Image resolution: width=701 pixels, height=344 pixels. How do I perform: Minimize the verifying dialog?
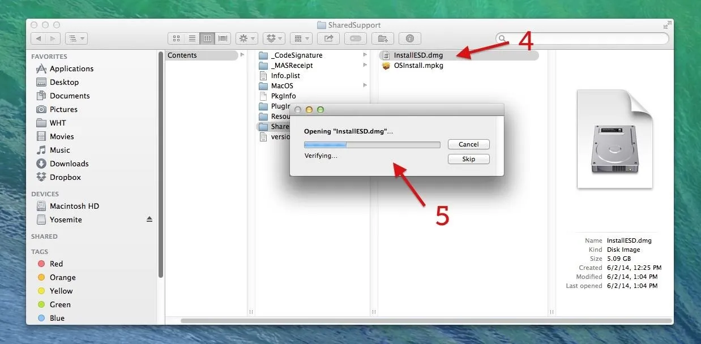coord(309,110)
